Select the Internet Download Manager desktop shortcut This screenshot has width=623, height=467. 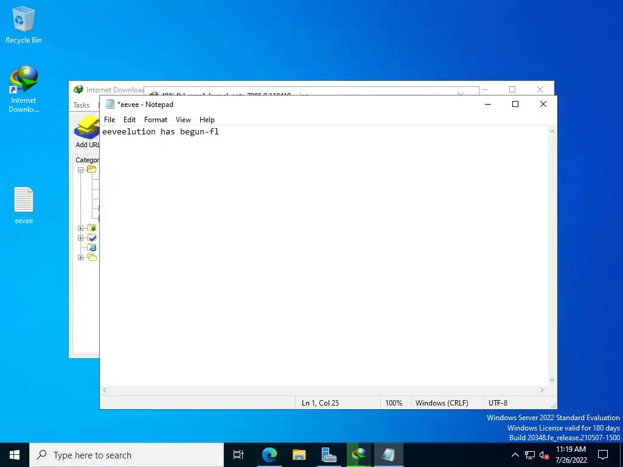pos(24,89)
